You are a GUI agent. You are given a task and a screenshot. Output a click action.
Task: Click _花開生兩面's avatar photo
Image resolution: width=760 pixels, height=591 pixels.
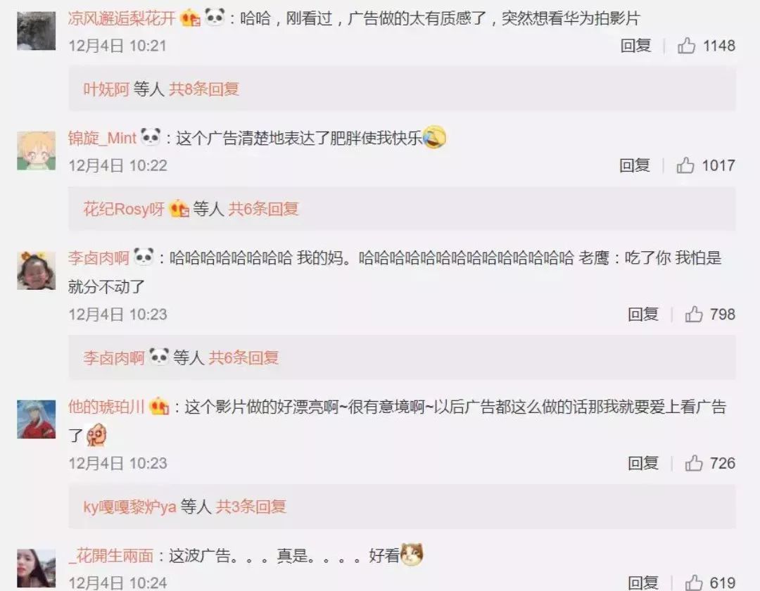point(37,568)
